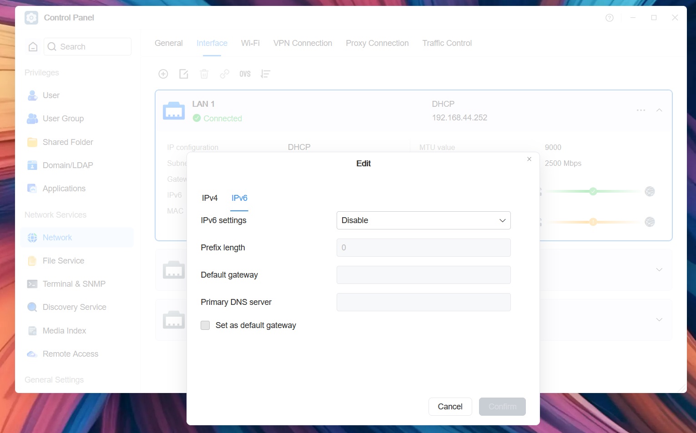Enable Set as default gateway checkbox
The width and height of the screenshot is (696, 433).
[x=205, y=325]
